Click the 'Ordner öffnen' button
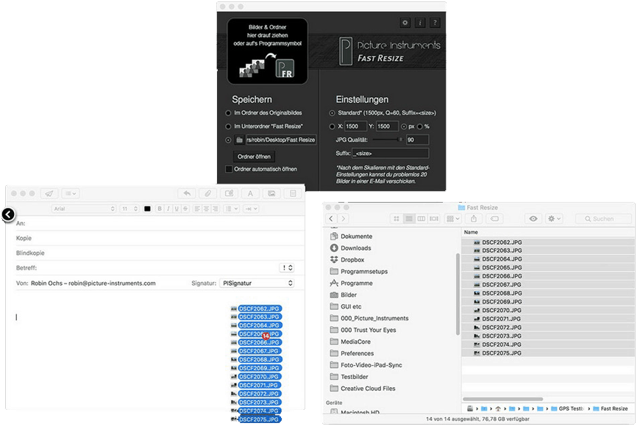640x426 pixels. [x=254, y=156]
